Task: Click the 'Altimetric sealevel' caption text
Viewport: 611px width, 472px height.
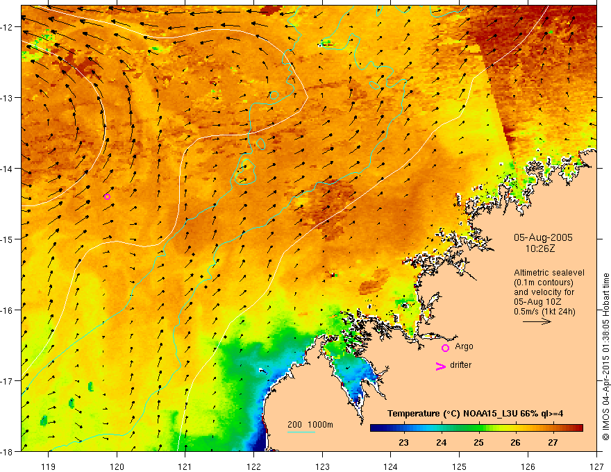Action: pos(549,273)
